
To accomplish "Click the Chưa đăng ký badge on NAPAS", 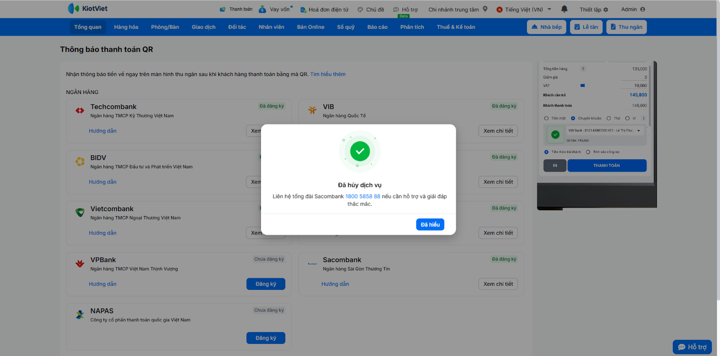I will [269, 310].
